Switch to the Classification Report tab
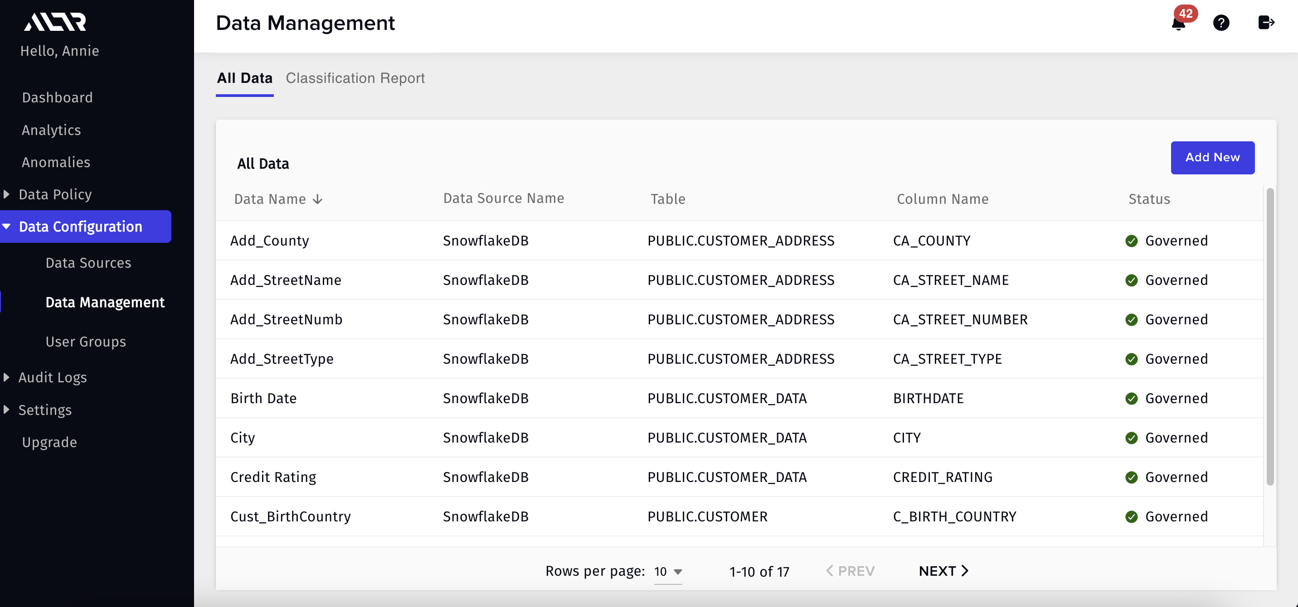The height and width of the screenshot is (607, 1298). [x=355, y=78]
